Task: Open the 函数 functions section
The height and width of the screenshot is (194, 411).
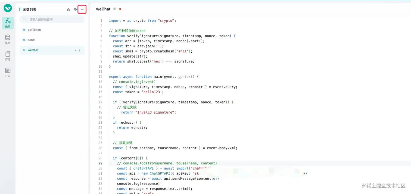Action: [x=8, y=23]
